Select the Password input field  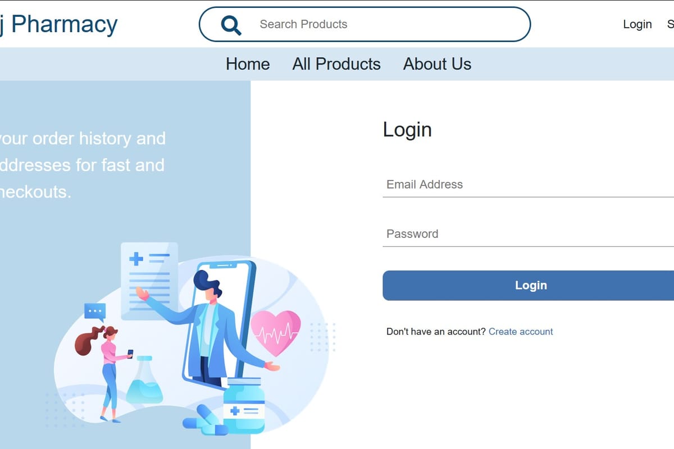[528, 234]
